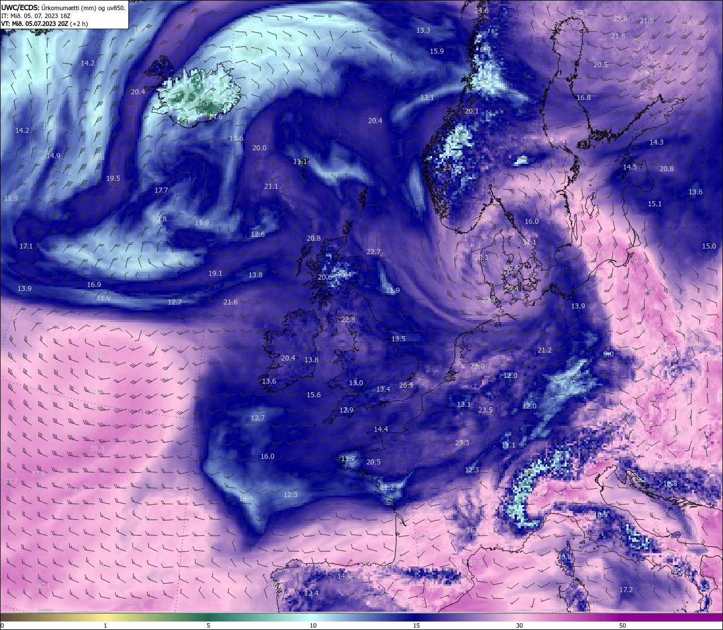Click the 17.7 value south of Iceland
The image size is (723, 630).
tap(162, 190)
